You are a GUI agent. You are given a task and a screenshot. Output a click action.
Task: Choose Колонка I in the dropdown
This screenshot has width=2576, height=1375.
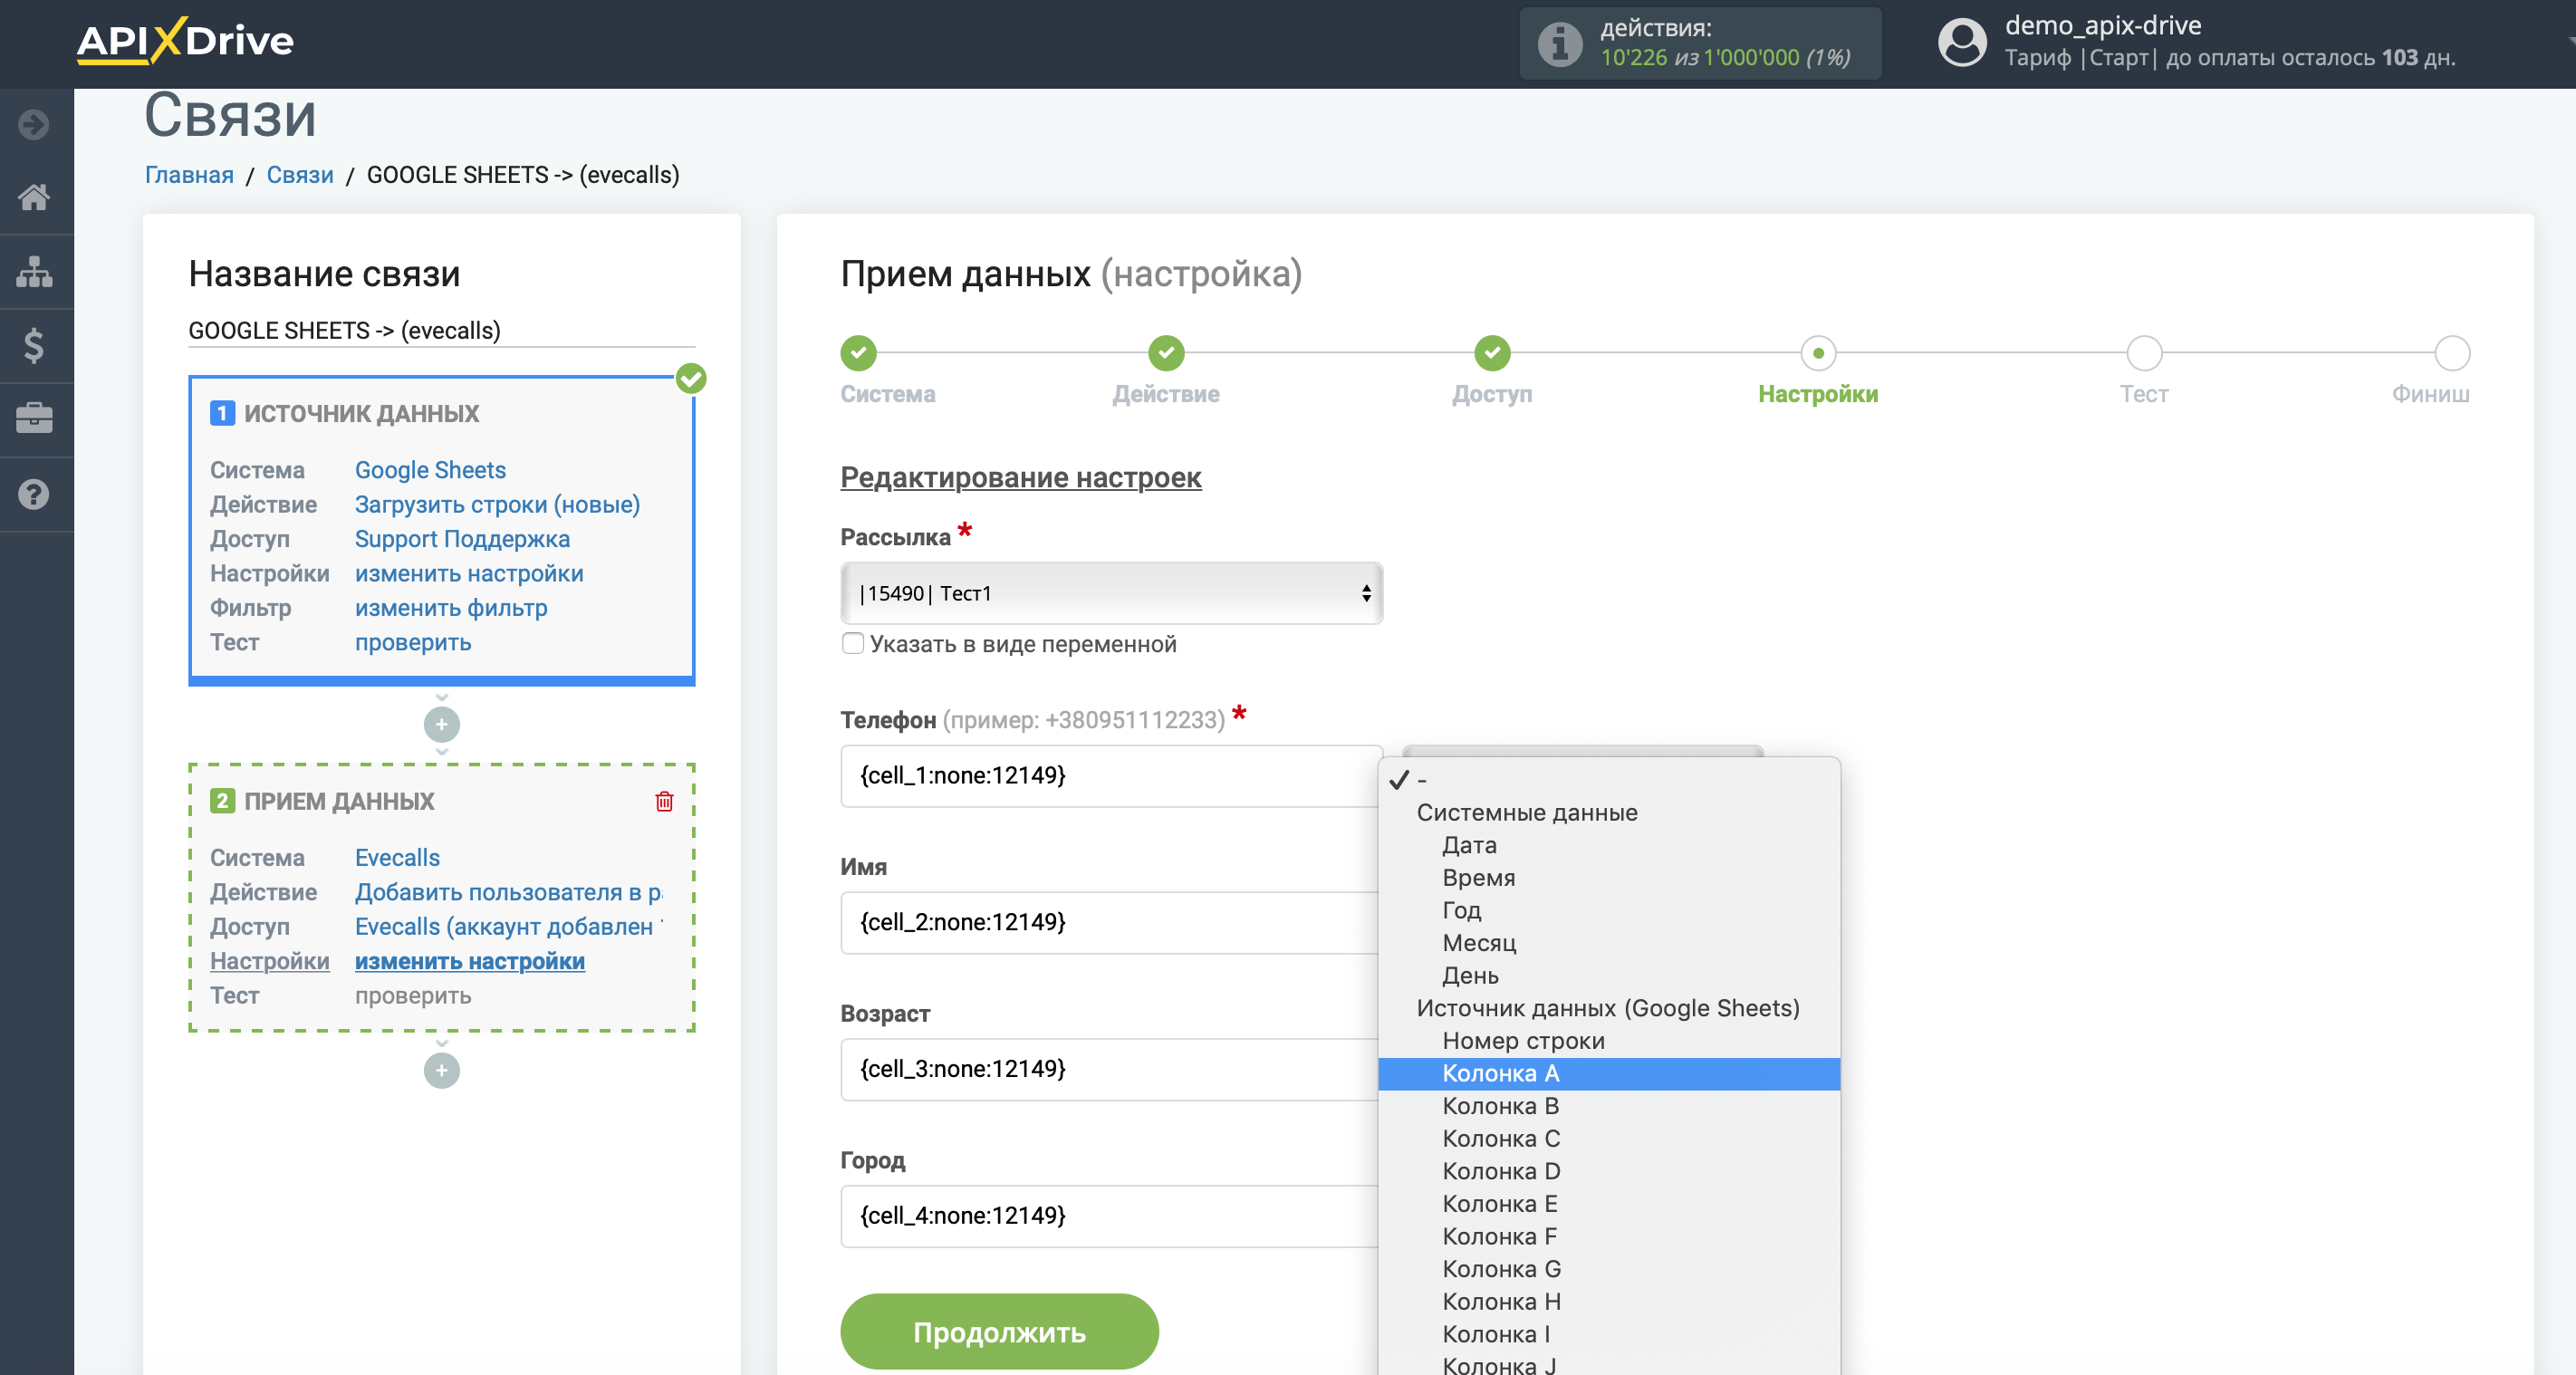click(x=1608, y=1334)
